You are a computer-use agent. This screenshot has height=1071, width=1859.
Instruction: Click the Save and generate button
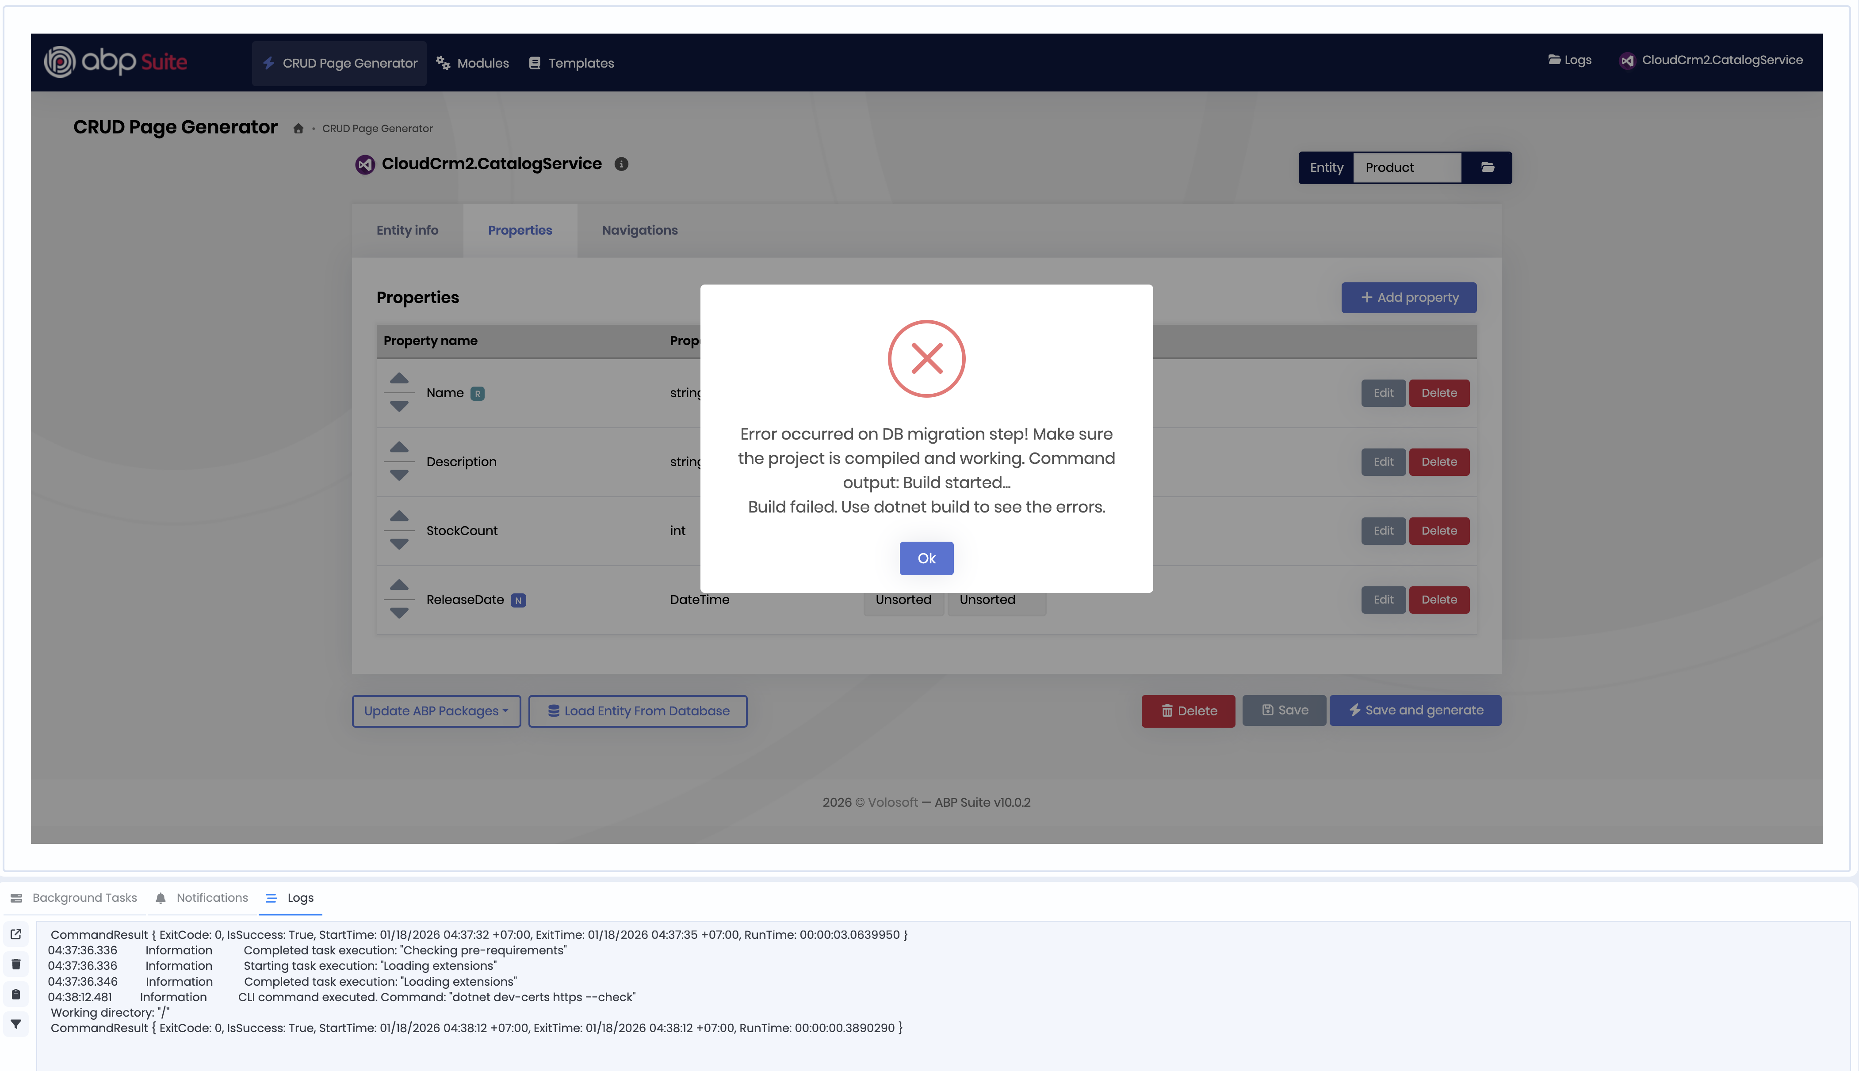(1415, 710)
